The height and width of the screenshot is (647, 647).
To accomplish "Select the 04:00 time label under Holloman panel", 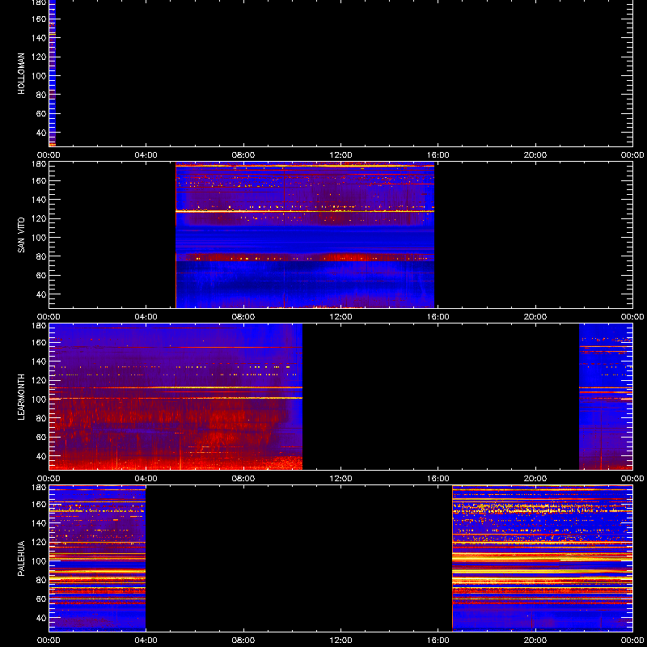I will tap(146, 155).
